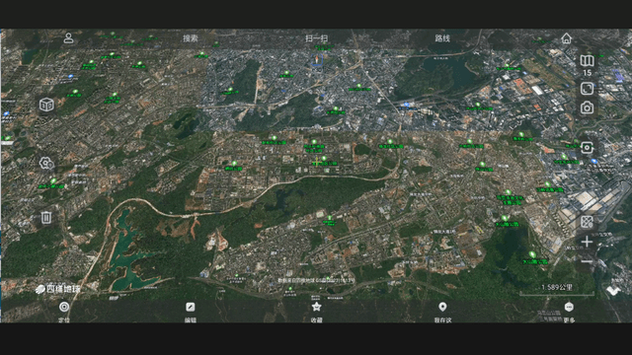
Task: Zoom in with the plus button
Action: [587, 242]
